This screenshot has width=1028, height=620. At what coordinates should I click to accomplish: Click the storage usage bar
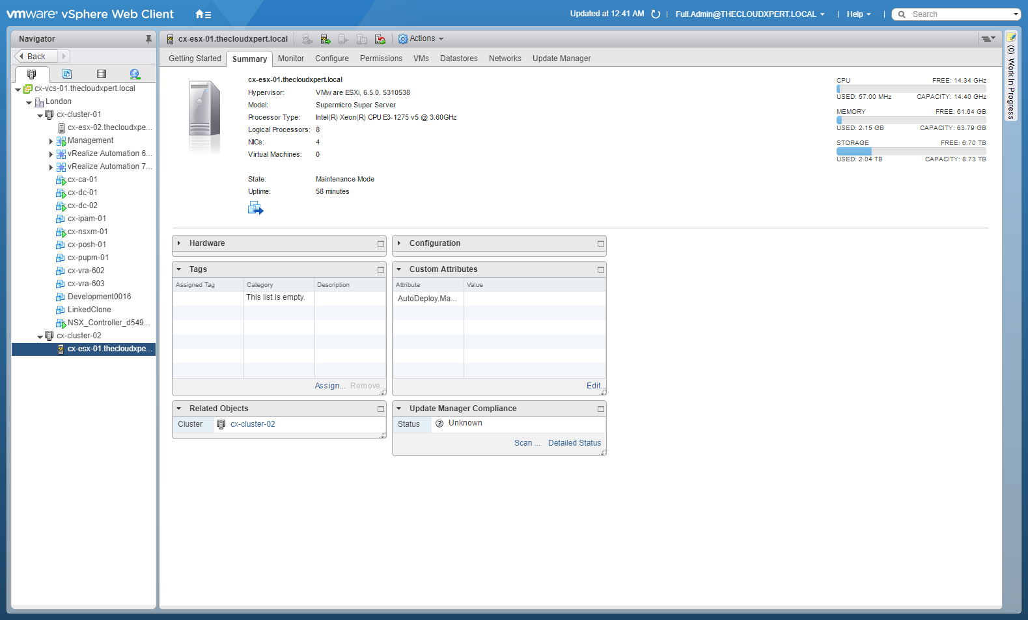click(x=911, y=151)
